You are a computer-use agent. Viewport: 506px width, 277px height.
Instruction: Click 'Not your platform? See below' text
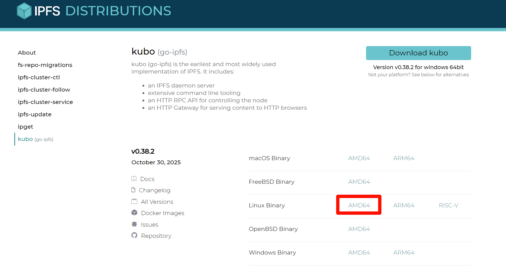418,75
